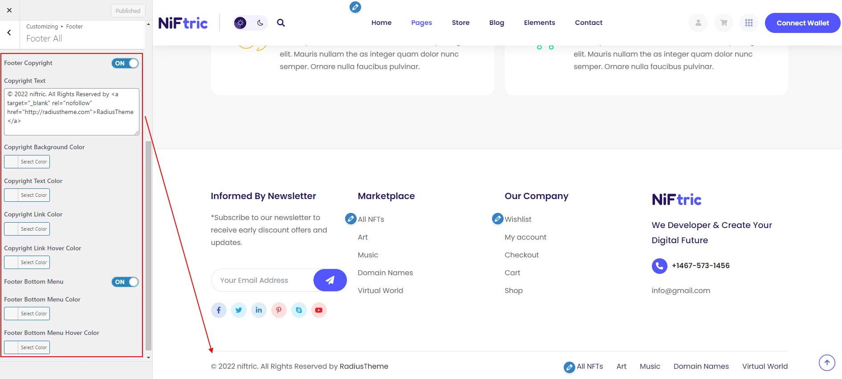Go back with the customizer back chevron

point(9,33)
